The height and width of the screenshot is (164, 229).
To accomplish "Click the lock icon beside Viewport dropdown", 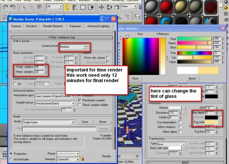I will click(x=83, y=159).
